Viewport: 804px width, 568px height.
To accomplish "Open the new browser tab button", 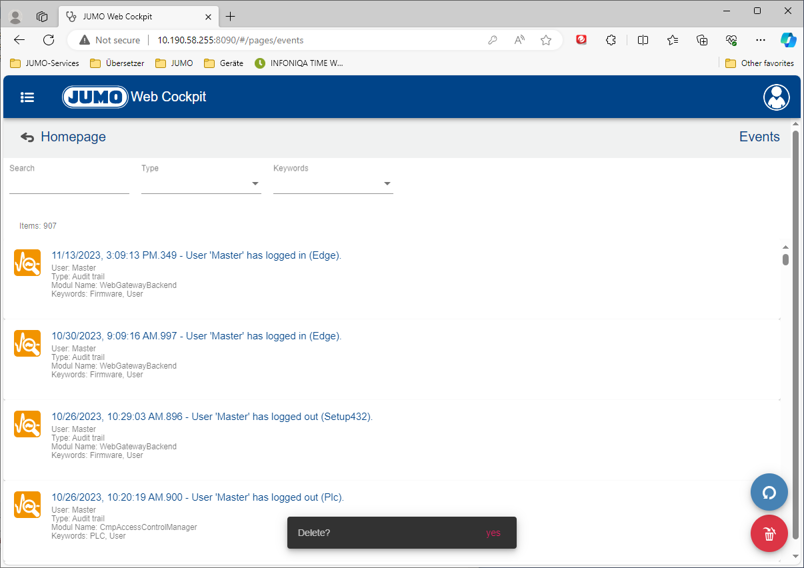I will pos(231,16).
